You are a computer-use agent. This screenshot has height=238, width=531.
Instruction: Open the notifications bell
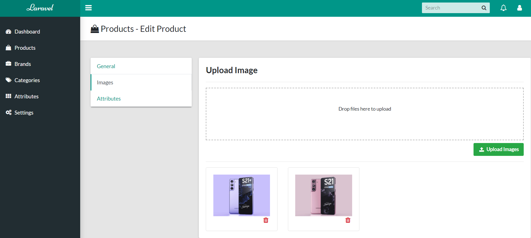pos(504,8)
